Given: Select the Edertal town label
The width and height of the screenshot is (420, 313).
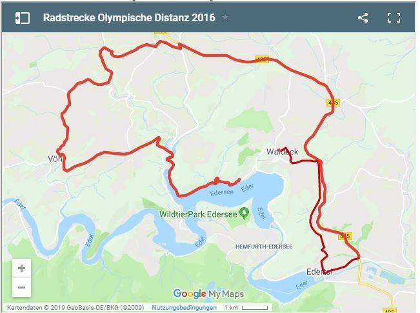Looking at the screenshot, I should click(319, 272).
